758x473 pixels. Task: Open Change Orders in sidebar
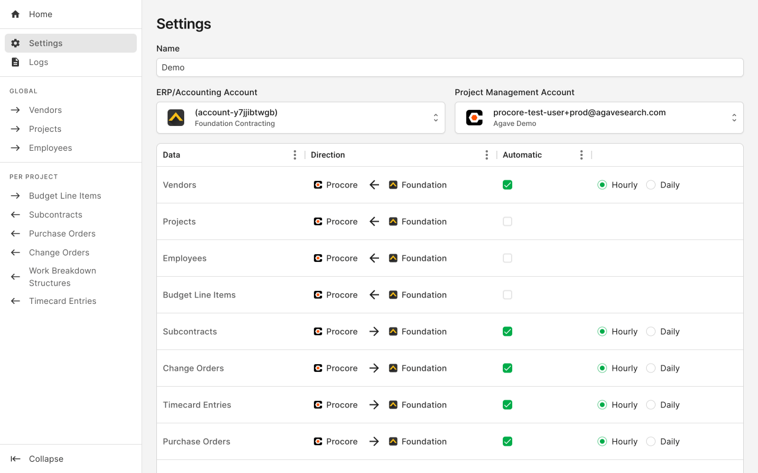click(x=71, y=252)
